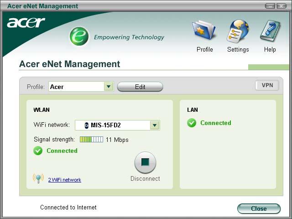This screenshot has width=292, height=219.
Task: Click the Signal strength label
Action: 54,139
